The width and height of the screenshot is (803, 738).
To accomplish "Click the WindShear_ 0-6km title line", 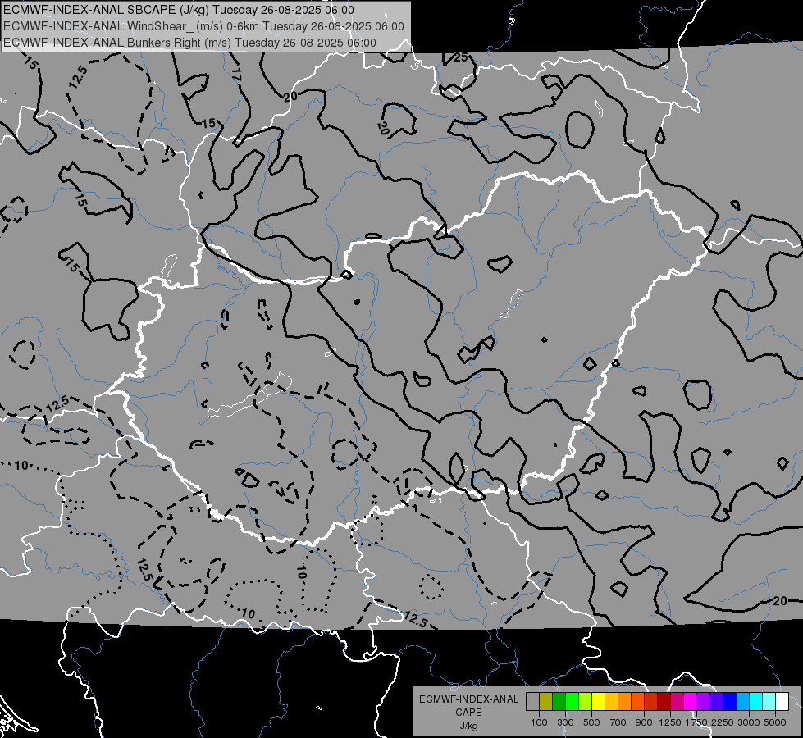I will (203, 26).
